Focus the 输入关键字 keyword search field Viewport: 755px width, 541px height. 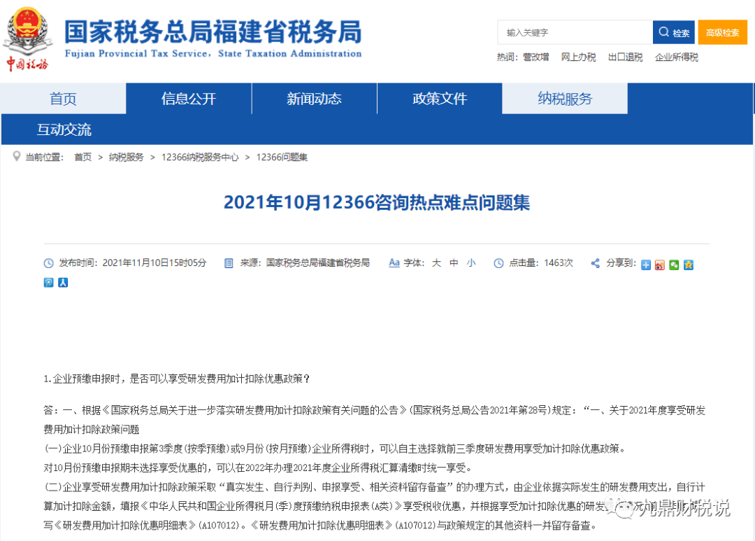[x=575, y=32]
